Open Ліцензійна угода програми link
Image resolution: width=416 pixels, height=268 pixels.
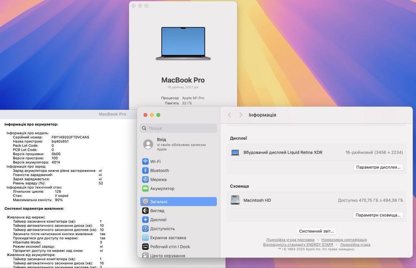pyautogui.click(x=290, y=240)
